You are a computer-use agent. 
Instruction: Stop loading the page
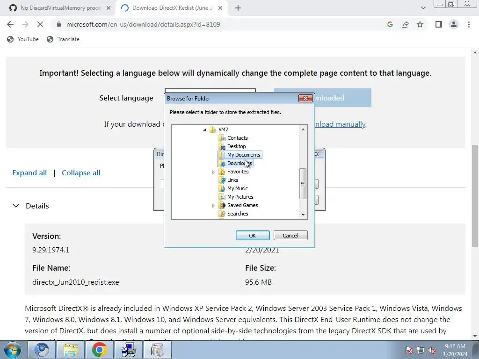(x=40, y=24)
